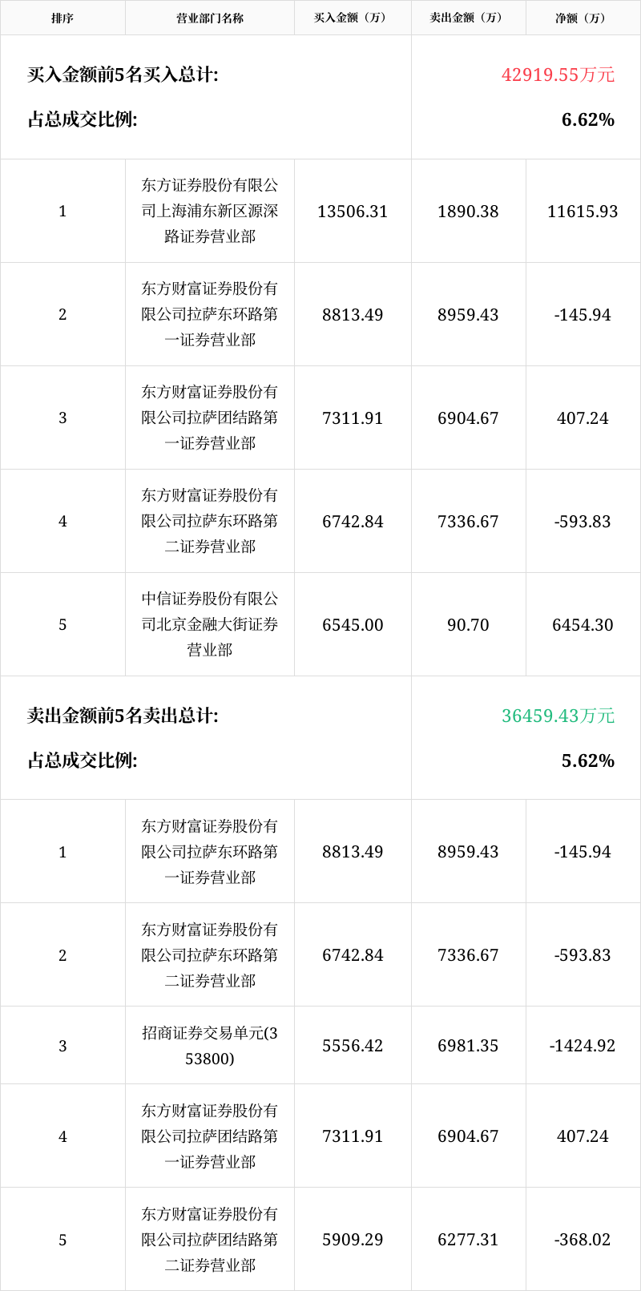This screenshot has height=1291, width=641.
Task: Select the 卖出金额前5名卖出总计 label
Action: coord(123,716)
